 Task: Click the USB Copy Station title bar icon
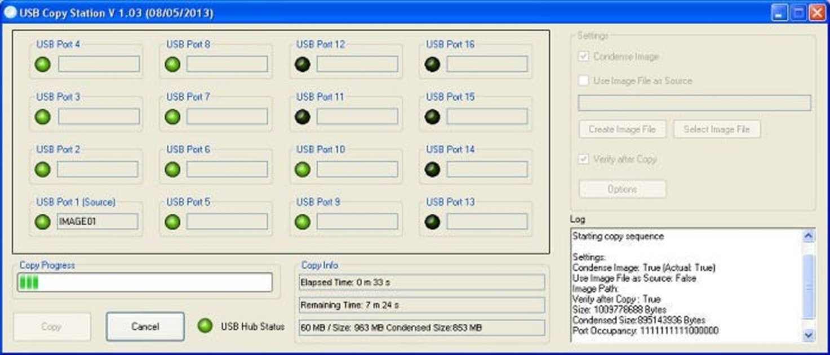[x=10, y=12]
